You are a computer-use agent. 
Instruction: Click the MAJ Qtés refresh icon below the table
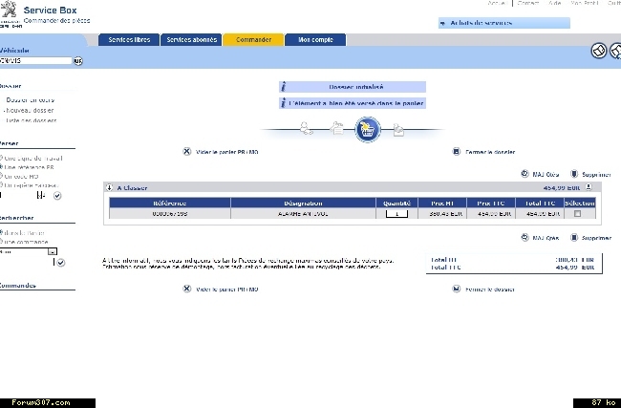tap(525, 237)
